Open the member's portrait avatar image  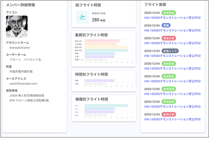coord(17,26)
